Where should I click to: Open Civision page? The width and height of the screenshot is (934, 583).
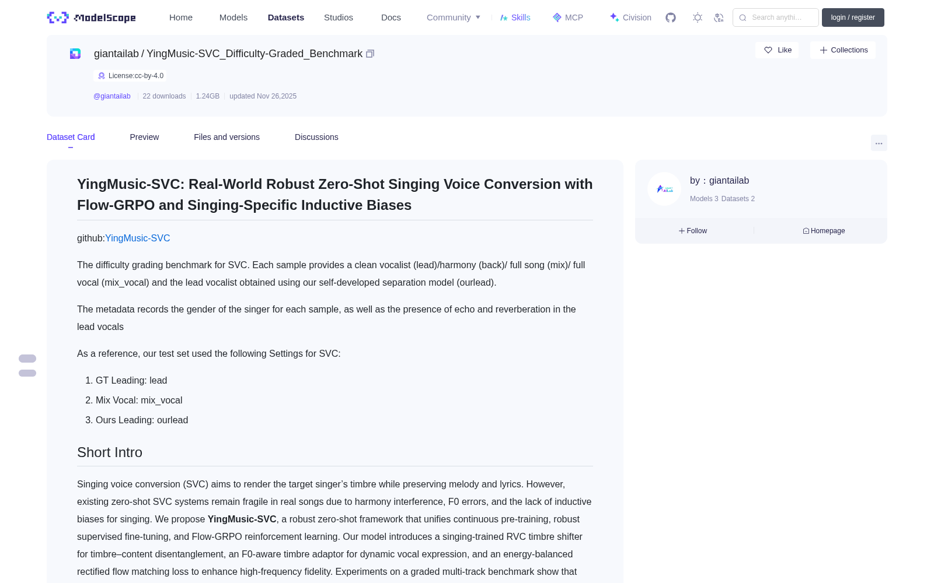(630, 17)
